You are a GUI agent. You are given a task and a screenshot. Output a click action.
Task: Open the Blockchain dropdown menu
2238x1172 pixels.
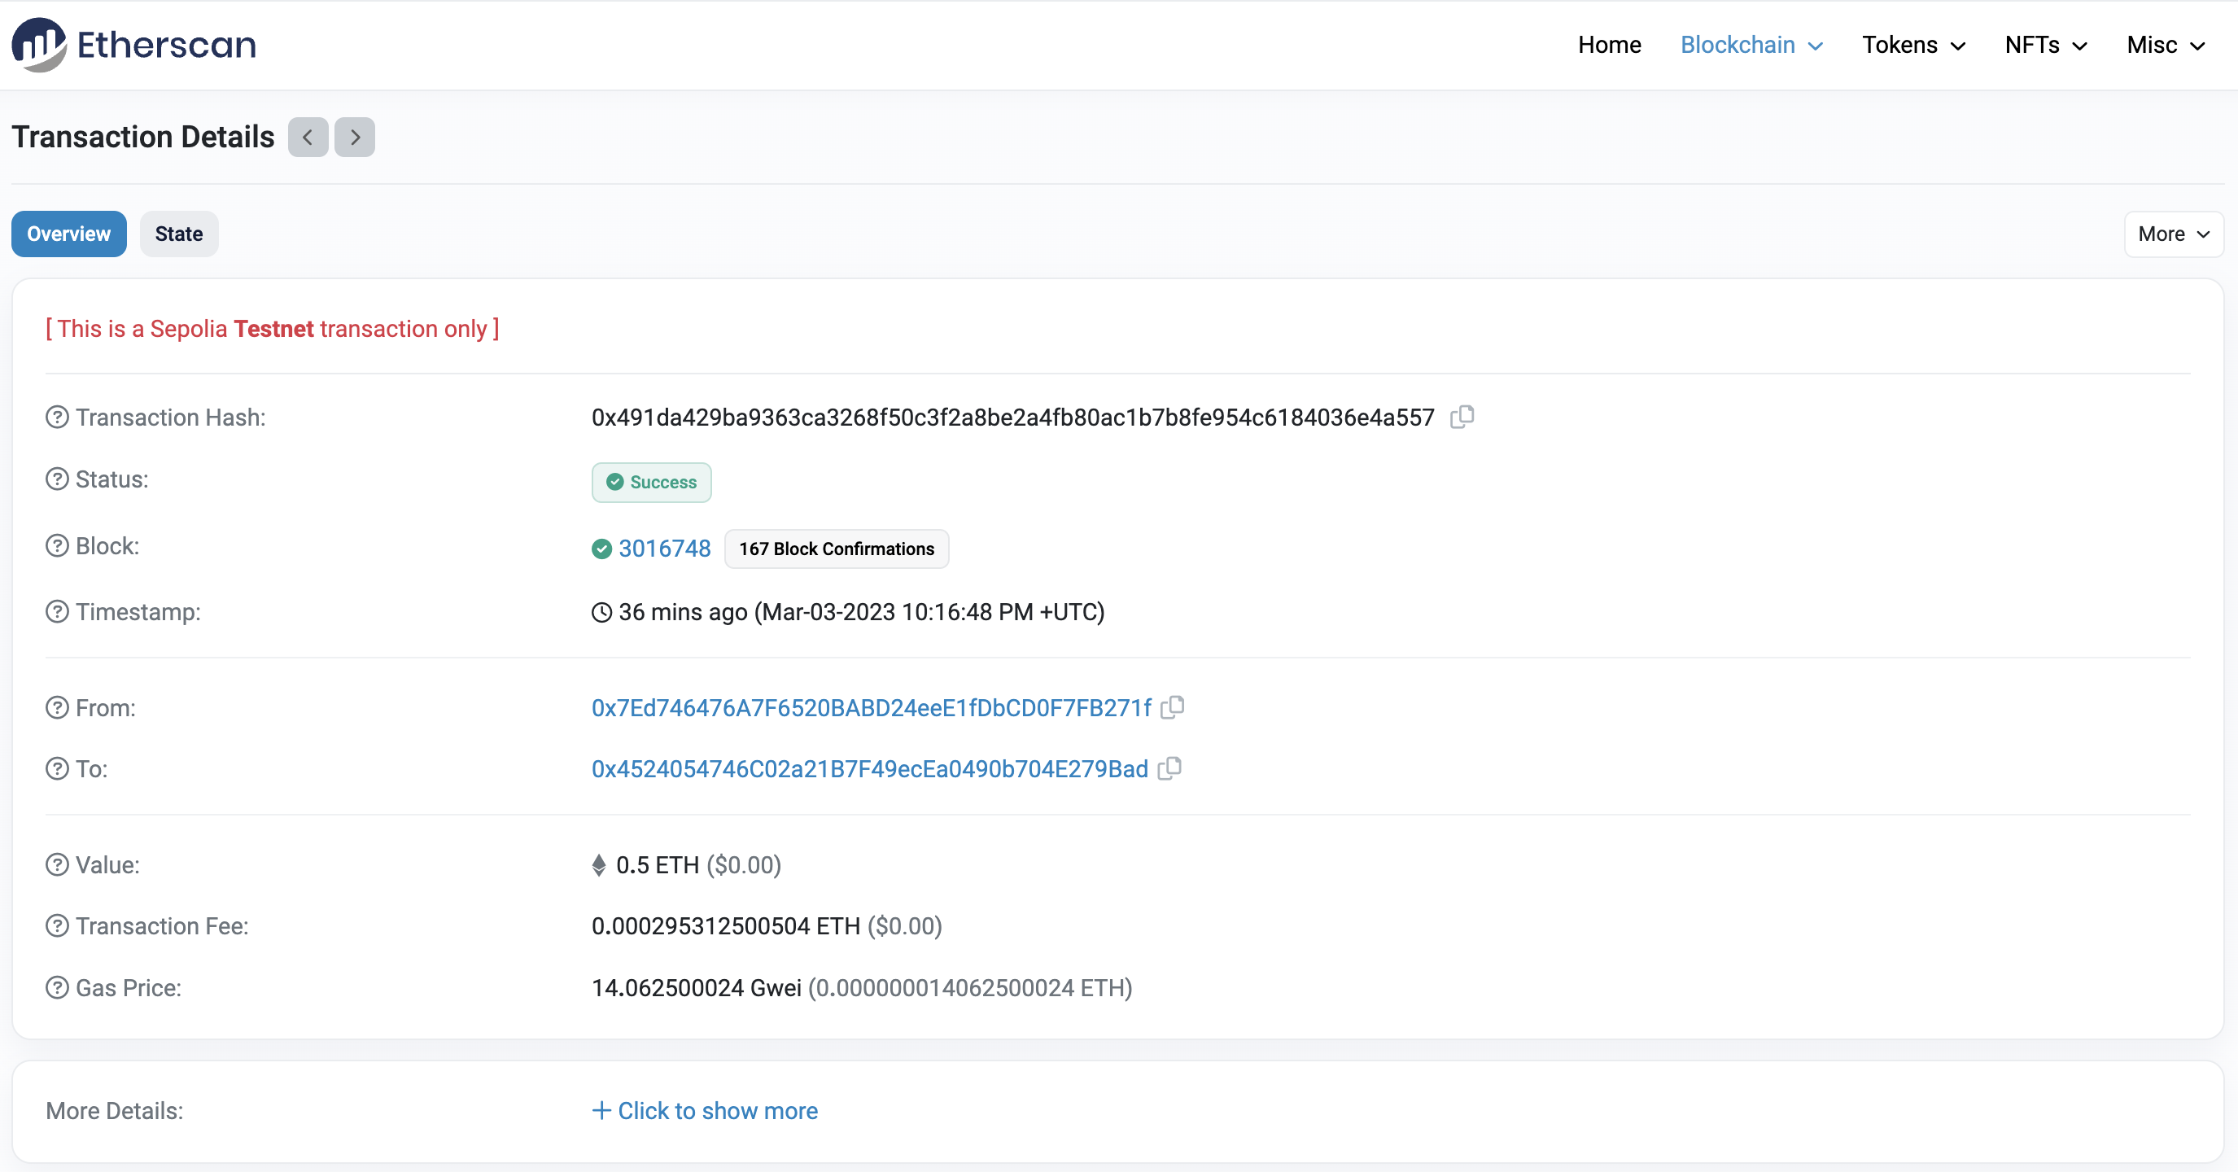click(x=1750, y=44)
